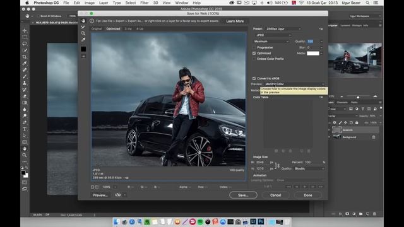This screenshot has width=404, height=227.
Task: Enable Embed Color Profile checkbox
Action: [x=254, y=59]
